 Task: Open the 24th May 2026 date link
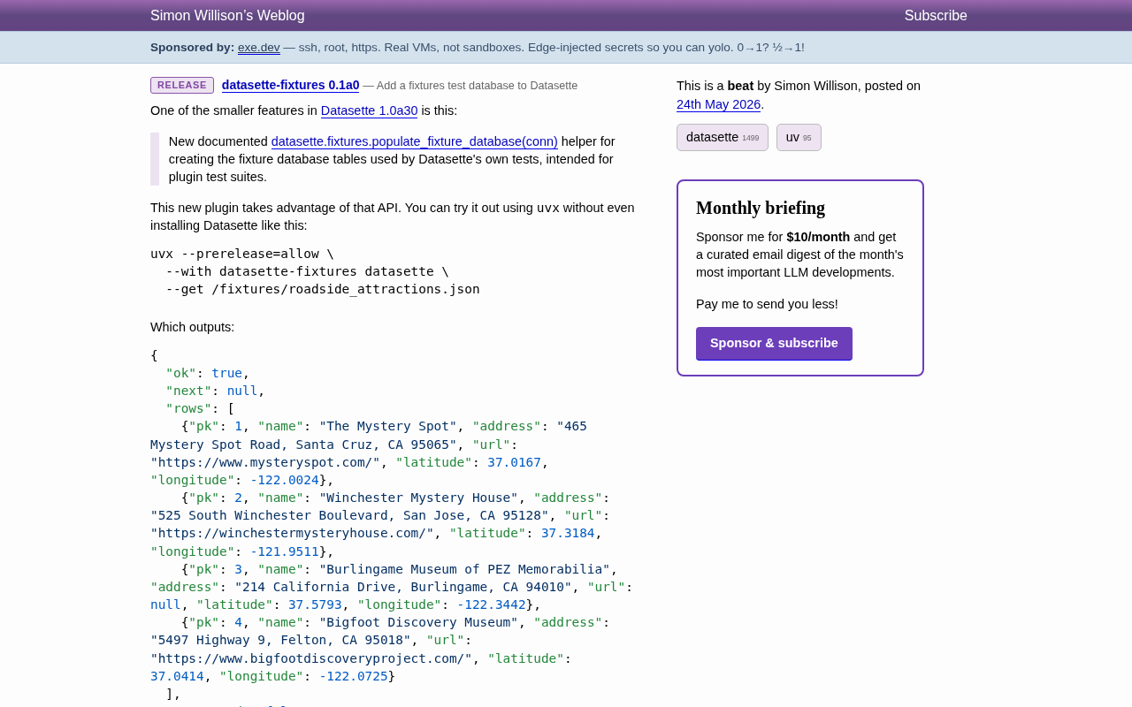pos(718,105)
